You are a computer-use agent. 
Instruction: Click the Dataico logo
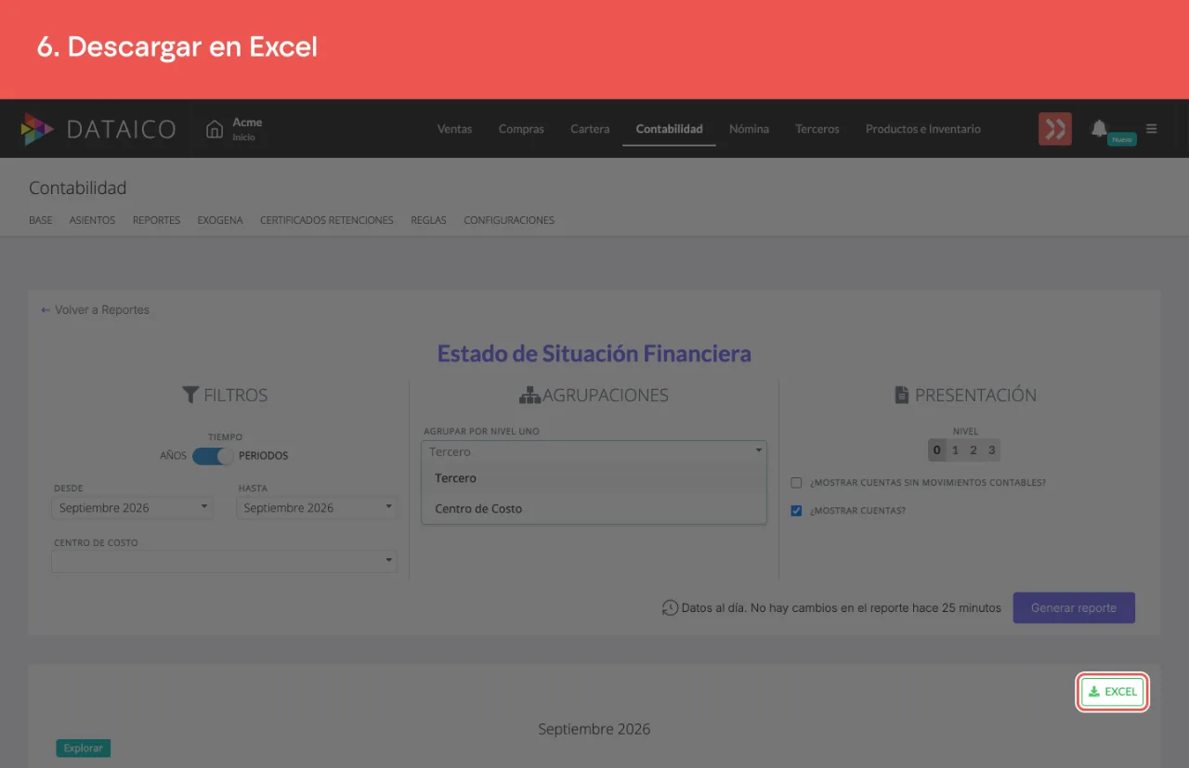98,129
